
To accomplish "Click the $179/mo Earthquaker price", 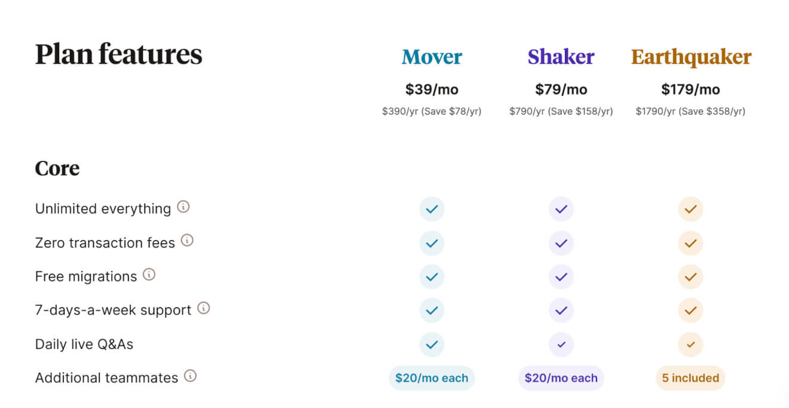I will coord(690,90).
